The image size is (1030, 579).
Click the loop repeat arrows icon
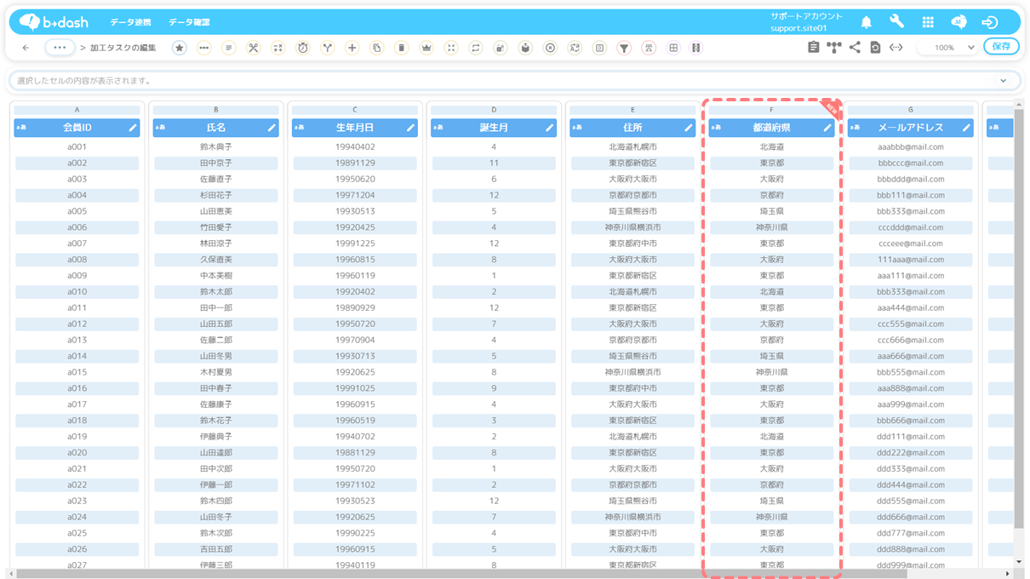point(476,48)
